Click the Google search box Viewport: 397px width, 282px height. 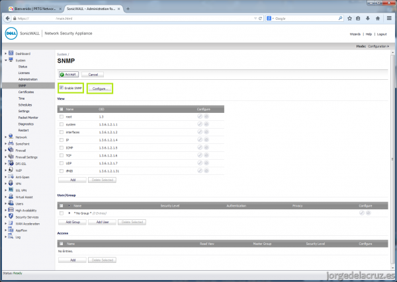coord(305,18)
